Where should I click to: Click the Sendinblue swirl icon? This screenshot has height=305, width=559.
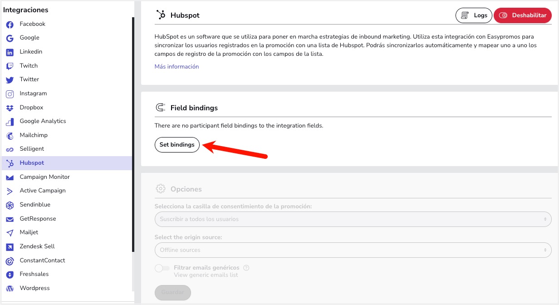[10, 205]
